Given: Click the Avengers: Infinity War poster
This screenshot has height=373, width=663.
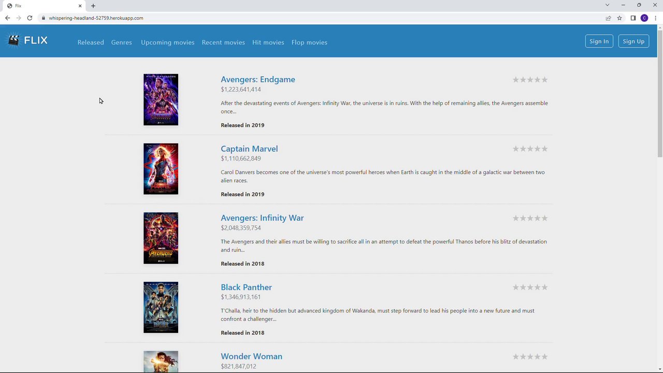Looking at the screenshot, I should (x=161, y=238).
